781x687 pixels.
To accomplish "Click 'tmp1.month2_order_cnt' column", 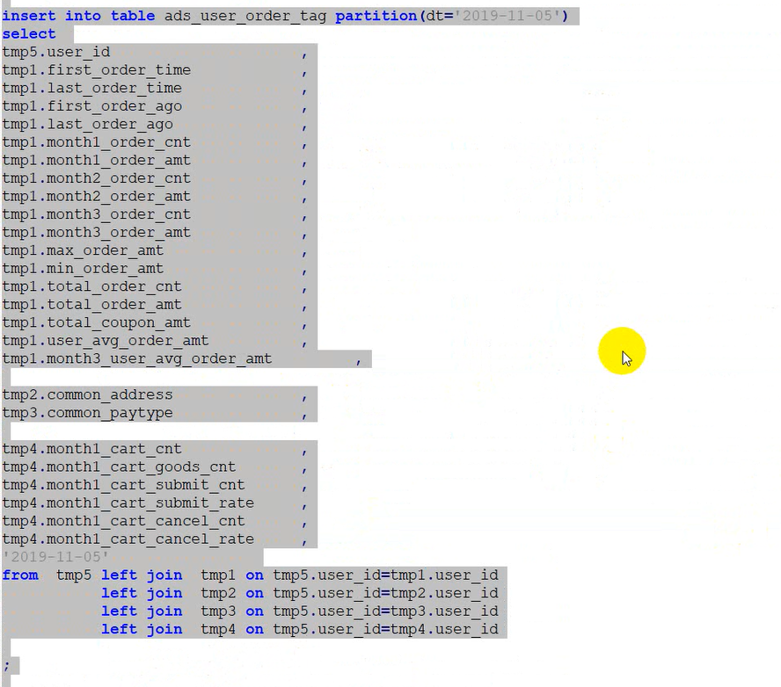I will pyautogui.click(x=96, y=178).
